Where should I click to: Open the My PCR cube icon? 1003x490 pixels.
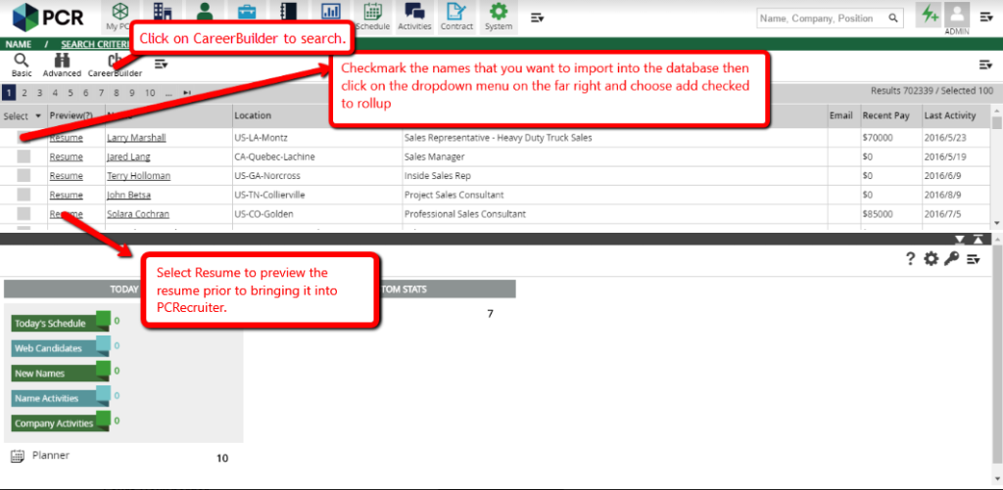(x=119, y=12)
